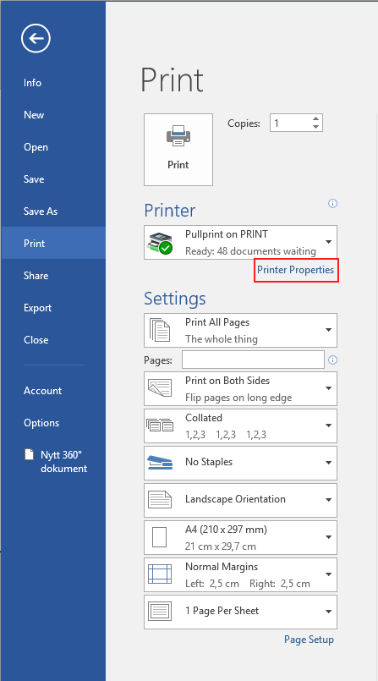Image resolution: width=378 pixels, height=681 pixels.
Task: Click the info icon next to Pages field
Action: (x=333, y=360)
